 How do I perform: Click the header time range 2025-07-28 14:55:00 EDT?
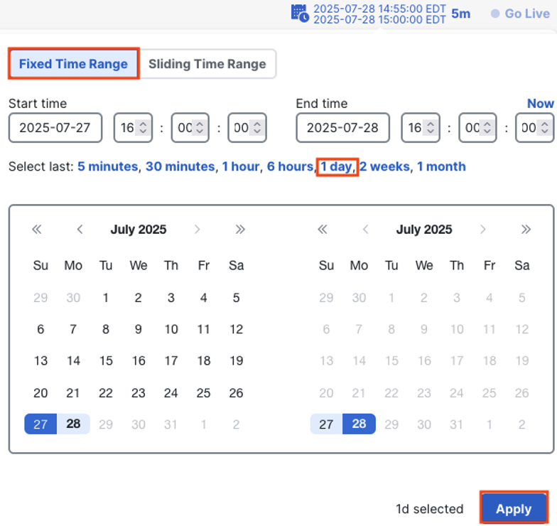pos(379,9)
